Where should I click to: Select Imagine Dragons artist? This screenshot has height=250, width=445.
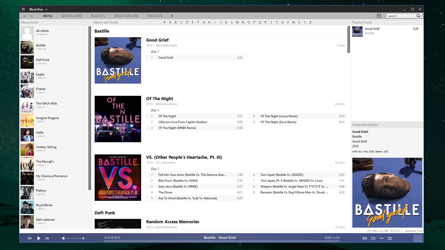pos(54,120)
